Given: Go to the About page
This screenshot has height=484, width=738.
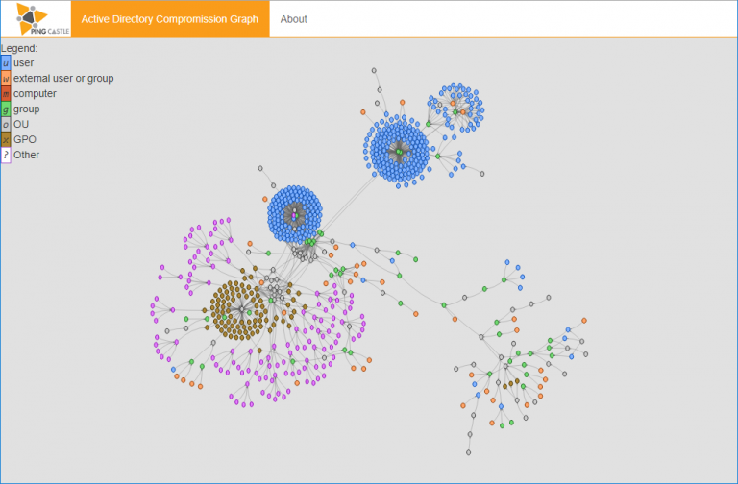Looking at the screenshot, I should tap(293, 19).
